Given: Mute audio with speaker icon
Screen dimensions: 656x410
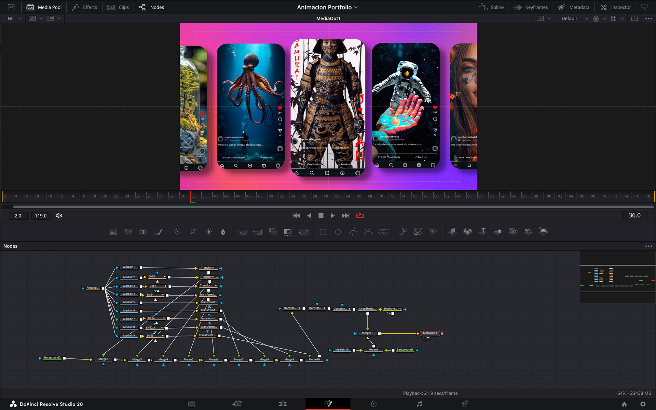Looking at the screenshot, I should pyautogui.click(x=59, y=215).
